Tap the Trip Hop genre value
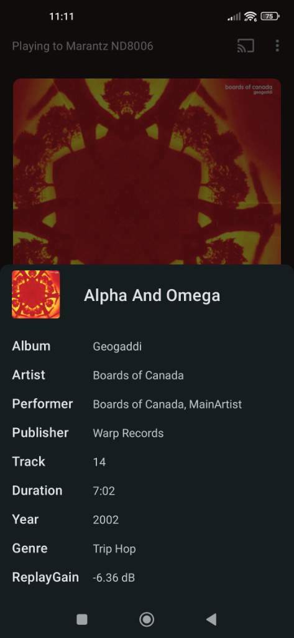 (114, 549)
